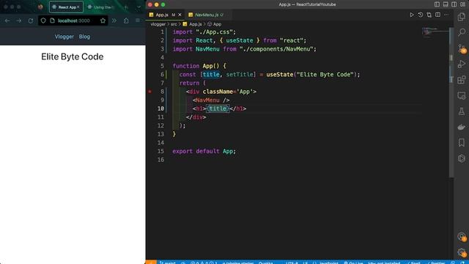Image resolution: width=469 pixels, height=264 pixels.
Task: Open the Search panel in VS Code
Action: pos(462,32)
